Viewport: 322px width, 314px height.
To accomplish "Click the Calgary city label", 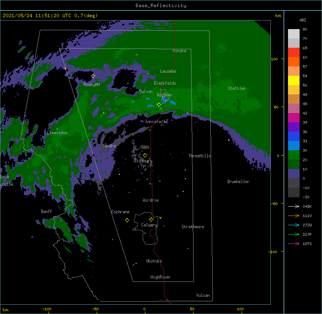I will 149,225.
